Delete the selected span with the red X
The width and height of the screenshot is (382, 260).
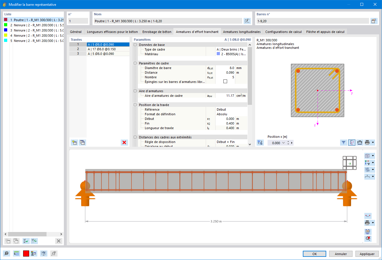124,142
